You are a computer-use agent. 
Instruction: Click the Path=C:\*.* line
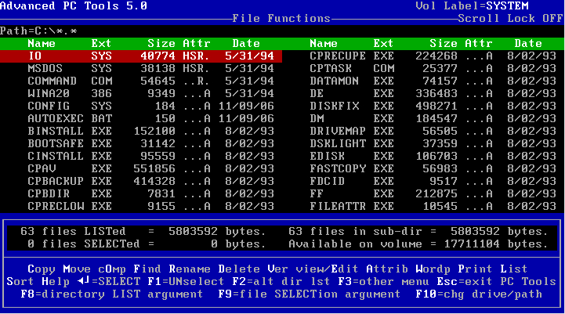point(38,31)
